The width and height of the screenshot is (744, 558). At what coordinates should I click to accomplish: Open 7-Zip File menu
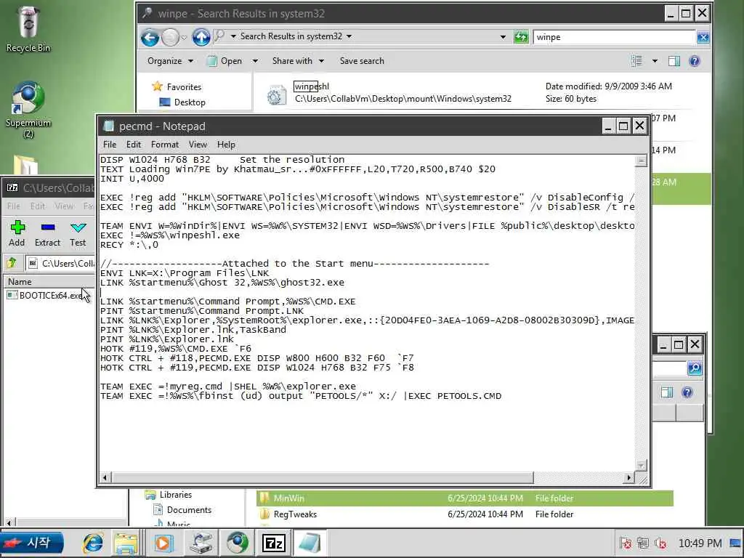pos(14,206)
